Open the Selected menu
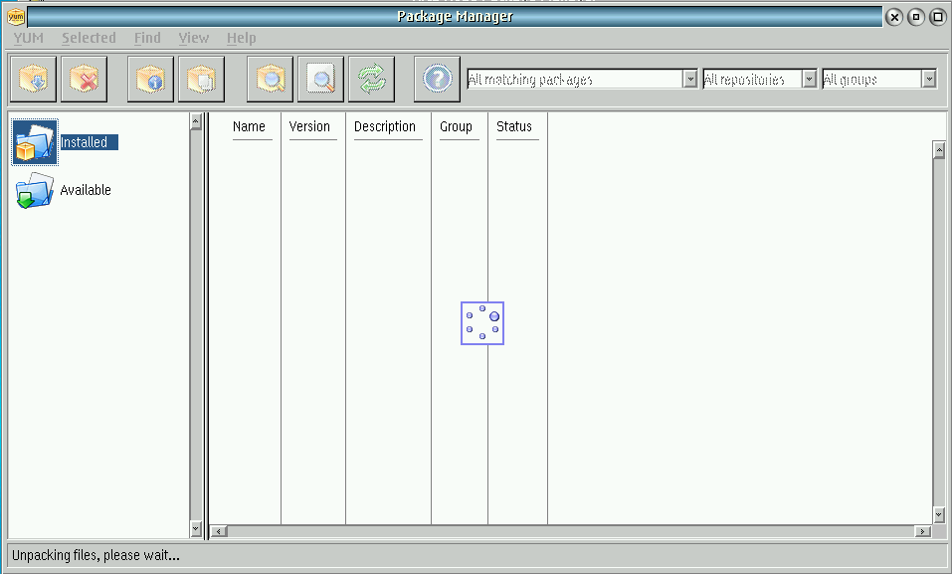The image size is (952, 574). coord(89,38)
